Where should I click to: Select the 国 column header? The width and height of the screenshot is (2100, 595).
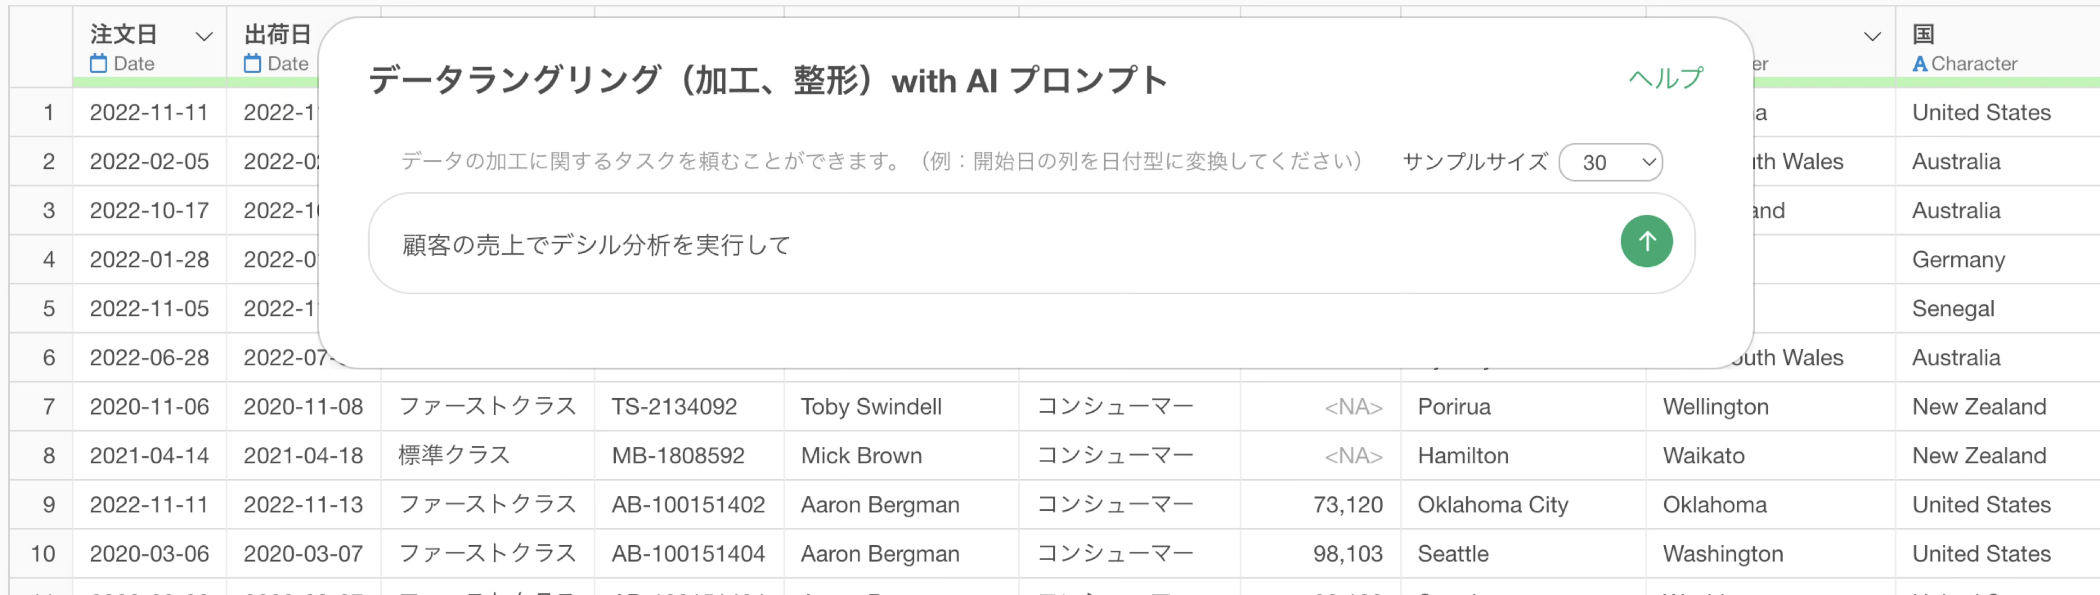click(1924, 34)
